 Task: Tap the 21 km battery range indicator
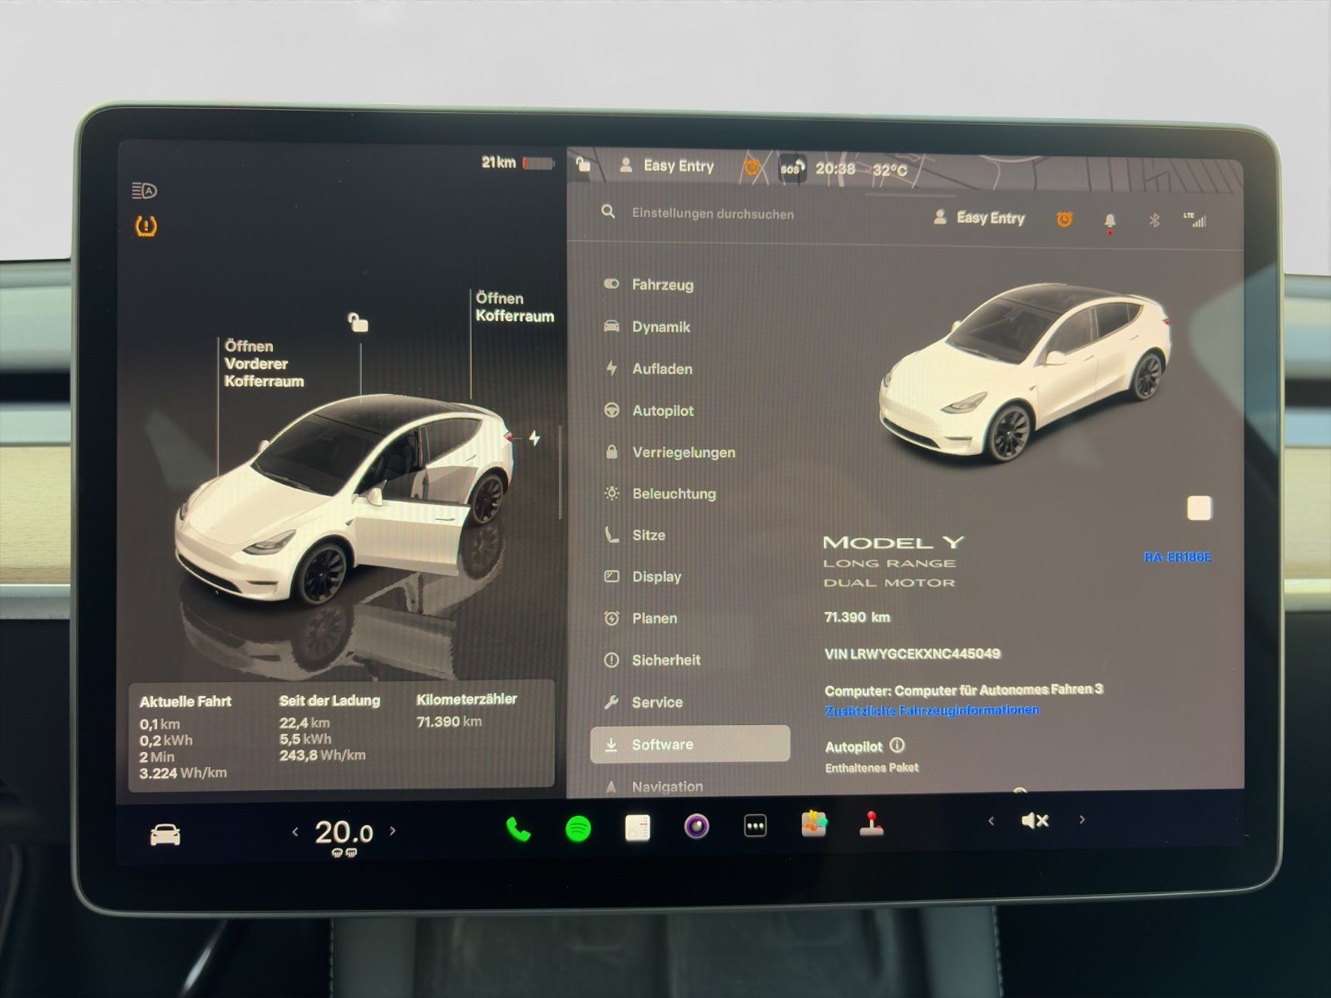(517, 163)
